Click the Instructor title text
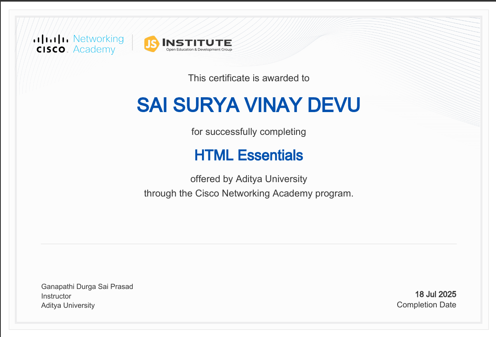Image resolution: width=496 pixels, height=337 pixels. point(56,296)
